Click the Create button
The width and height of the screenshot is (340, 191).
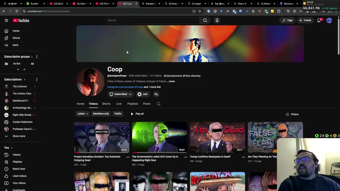click(x=305, y=20)
